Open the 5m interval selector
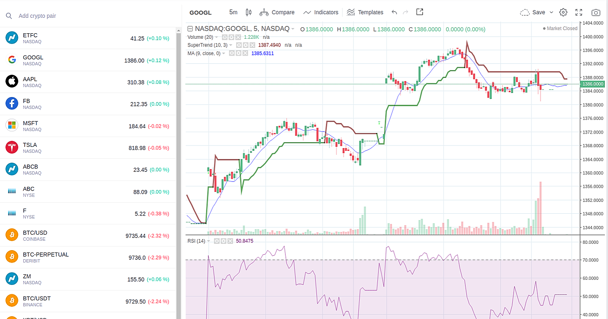This screenshot has width=608, height=319. (x=233, y=12)
